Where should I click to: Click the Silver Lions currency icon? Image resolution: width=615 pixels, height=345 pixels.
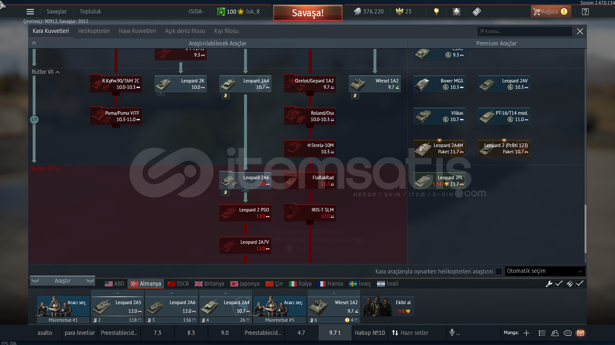[x=357, y=11]
